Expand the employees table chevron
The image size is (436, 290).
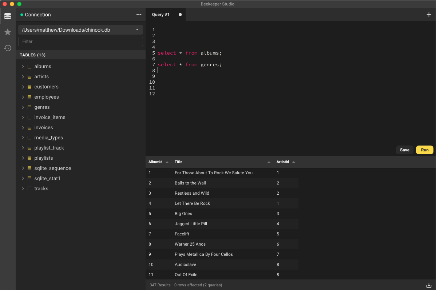(23, 97)
